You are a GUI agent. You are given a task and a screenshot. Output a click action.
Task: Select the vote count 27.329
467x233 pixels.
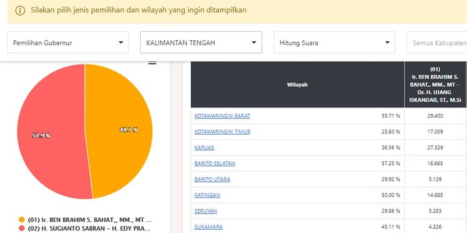[435, 148]
